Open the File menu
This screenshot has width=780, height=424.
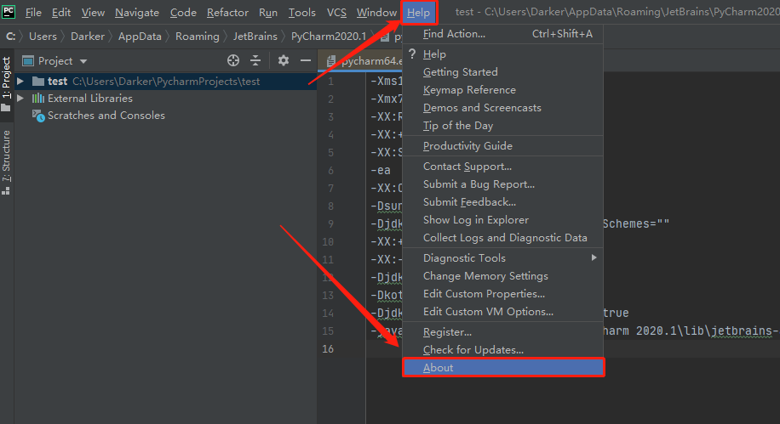click(33, 13)
